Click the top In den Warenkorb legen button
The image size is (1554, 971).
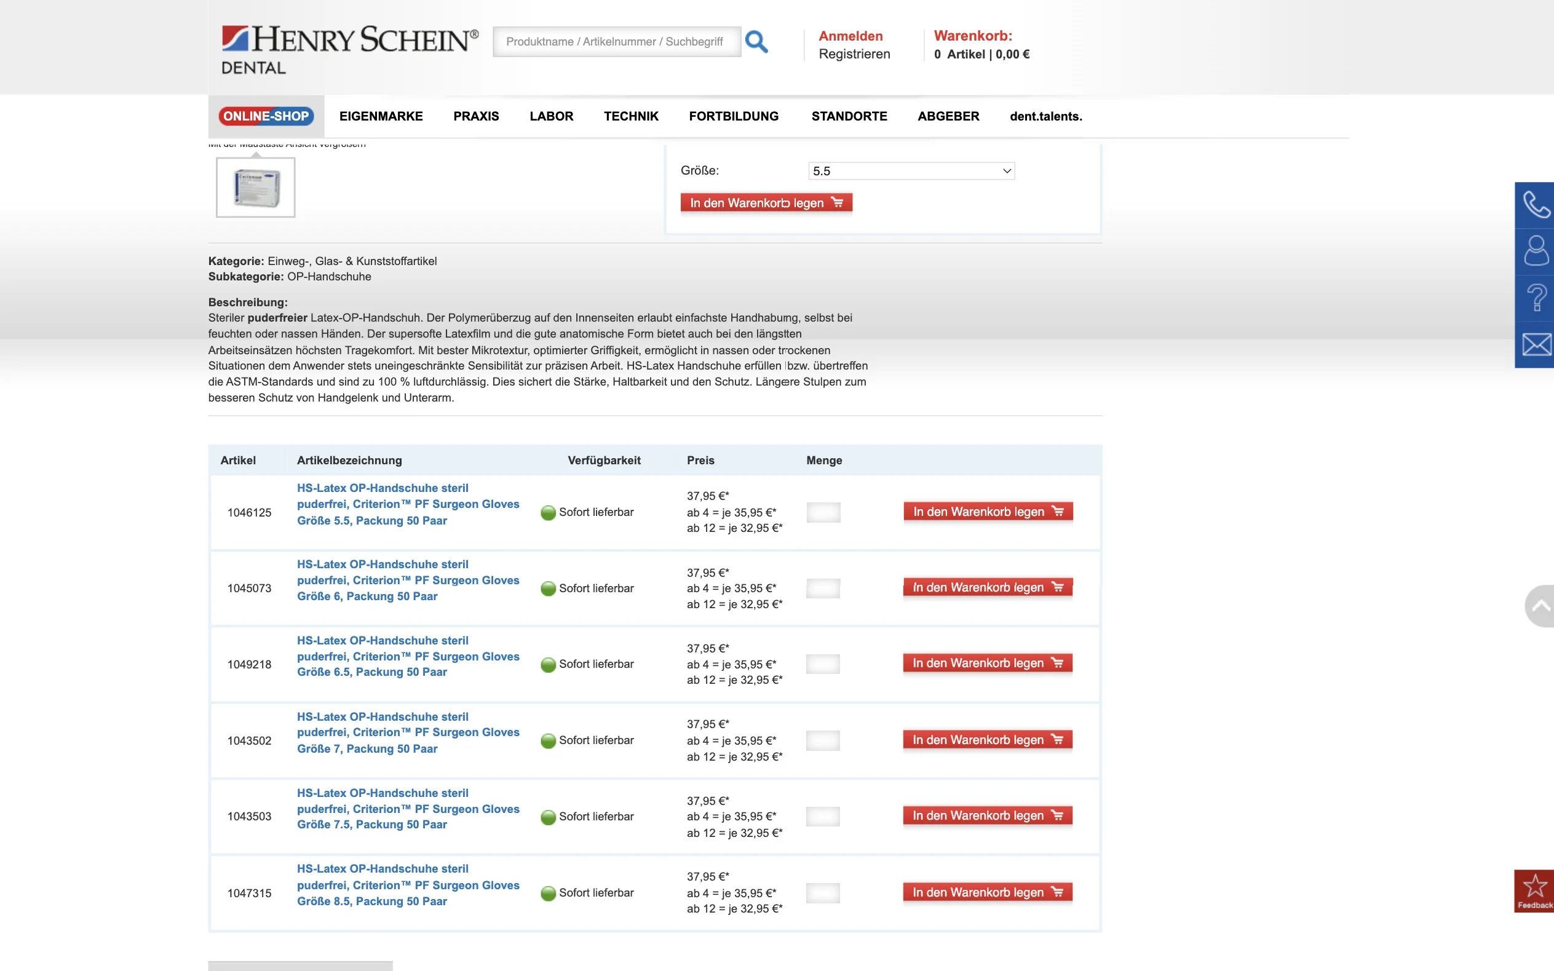point(766,203)
